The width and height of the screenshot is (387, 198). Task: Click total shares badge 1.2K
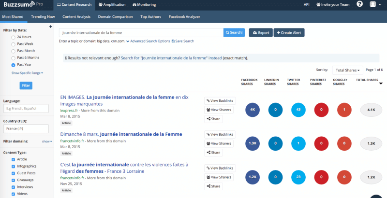coord(371,177)
